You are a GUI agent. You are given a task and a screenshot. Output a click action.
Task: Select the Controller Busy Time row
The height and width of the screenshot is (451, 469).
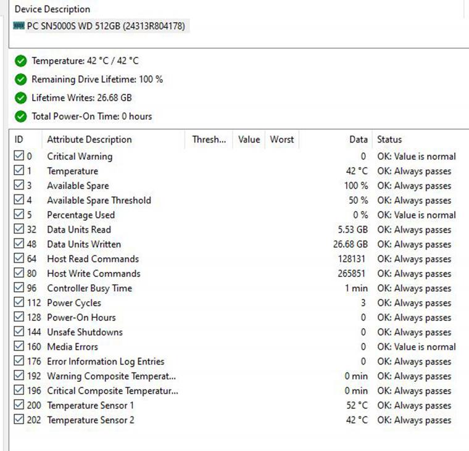coord(89,288)
